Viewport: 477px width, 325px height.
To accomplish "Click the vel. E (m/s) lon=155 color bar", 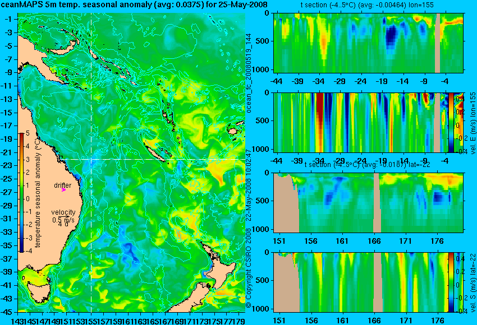I will [451, 122].
